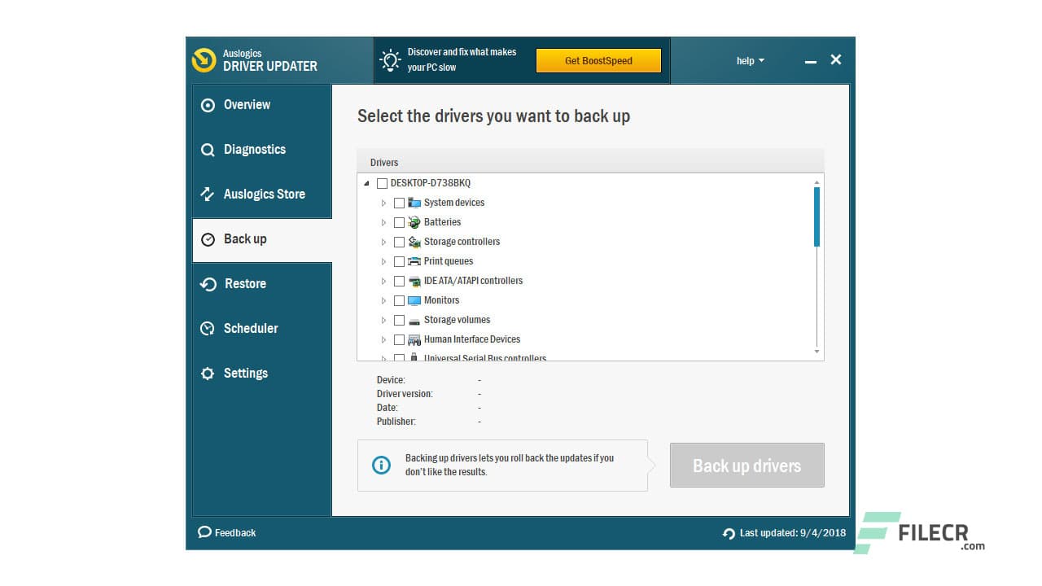Select the Human Interface Devices tree item
This screenshot has width=1042, height=586.
click(x=472, y=339)
